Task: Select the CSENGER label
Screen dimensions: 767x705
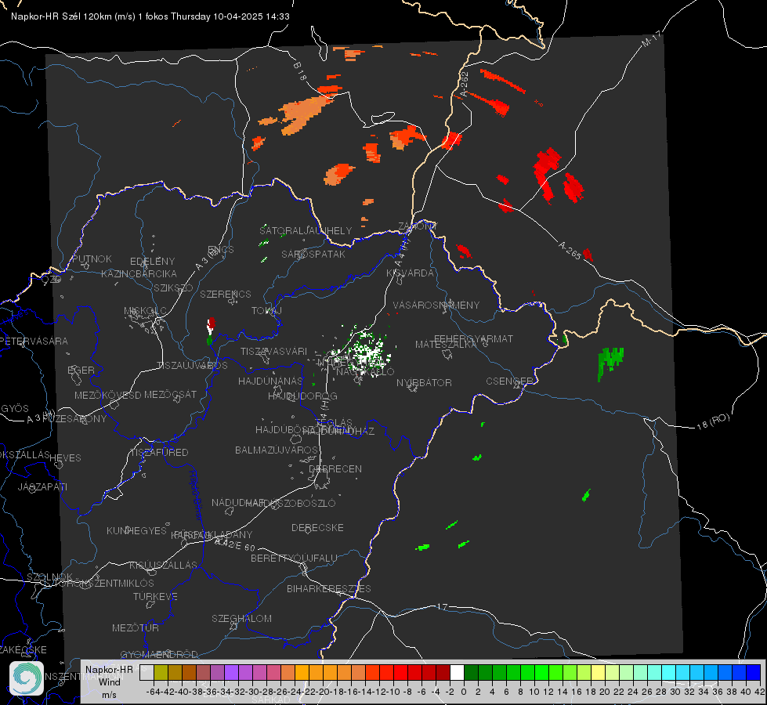Action: 509,381
